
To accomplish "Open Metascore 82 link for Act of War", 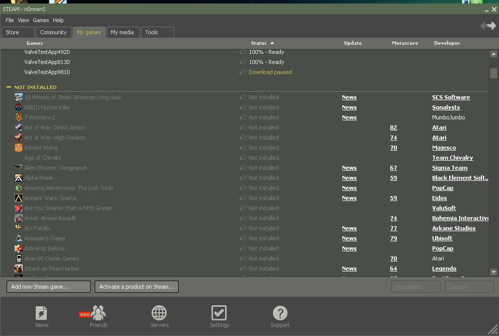I will pos(393,127).
